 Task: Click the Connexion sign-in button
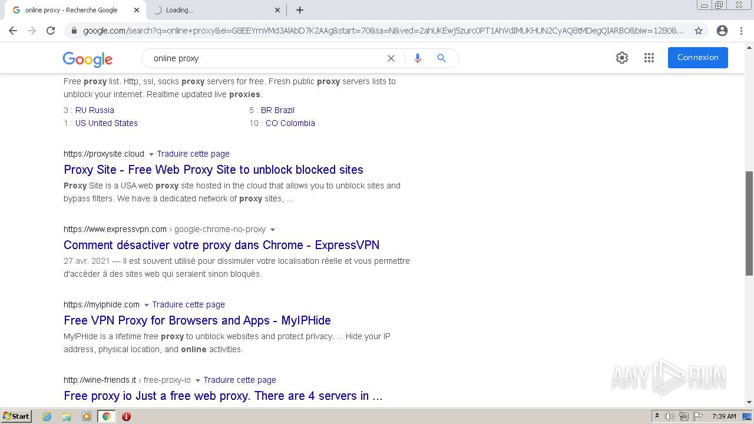[x=697, y=58]
